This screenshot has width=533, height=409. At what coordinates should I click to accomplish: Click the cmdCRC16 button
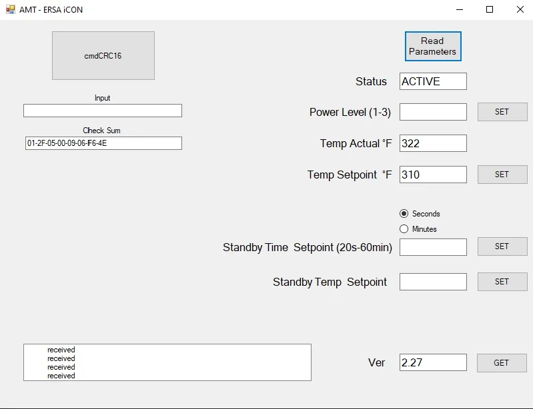103,56
